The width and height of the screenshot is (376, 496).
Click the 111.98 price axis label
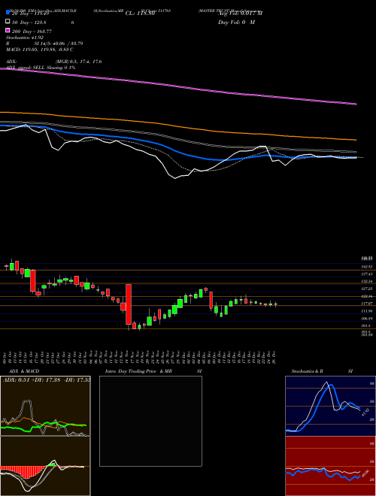tap(367, 311)
